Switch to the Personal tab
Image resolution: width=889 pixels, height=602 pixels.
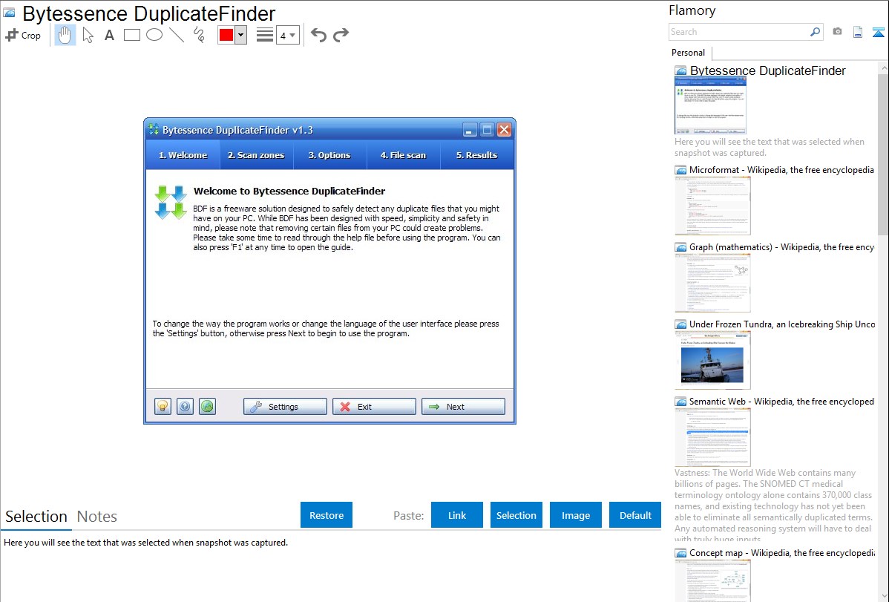pos(689,53)
